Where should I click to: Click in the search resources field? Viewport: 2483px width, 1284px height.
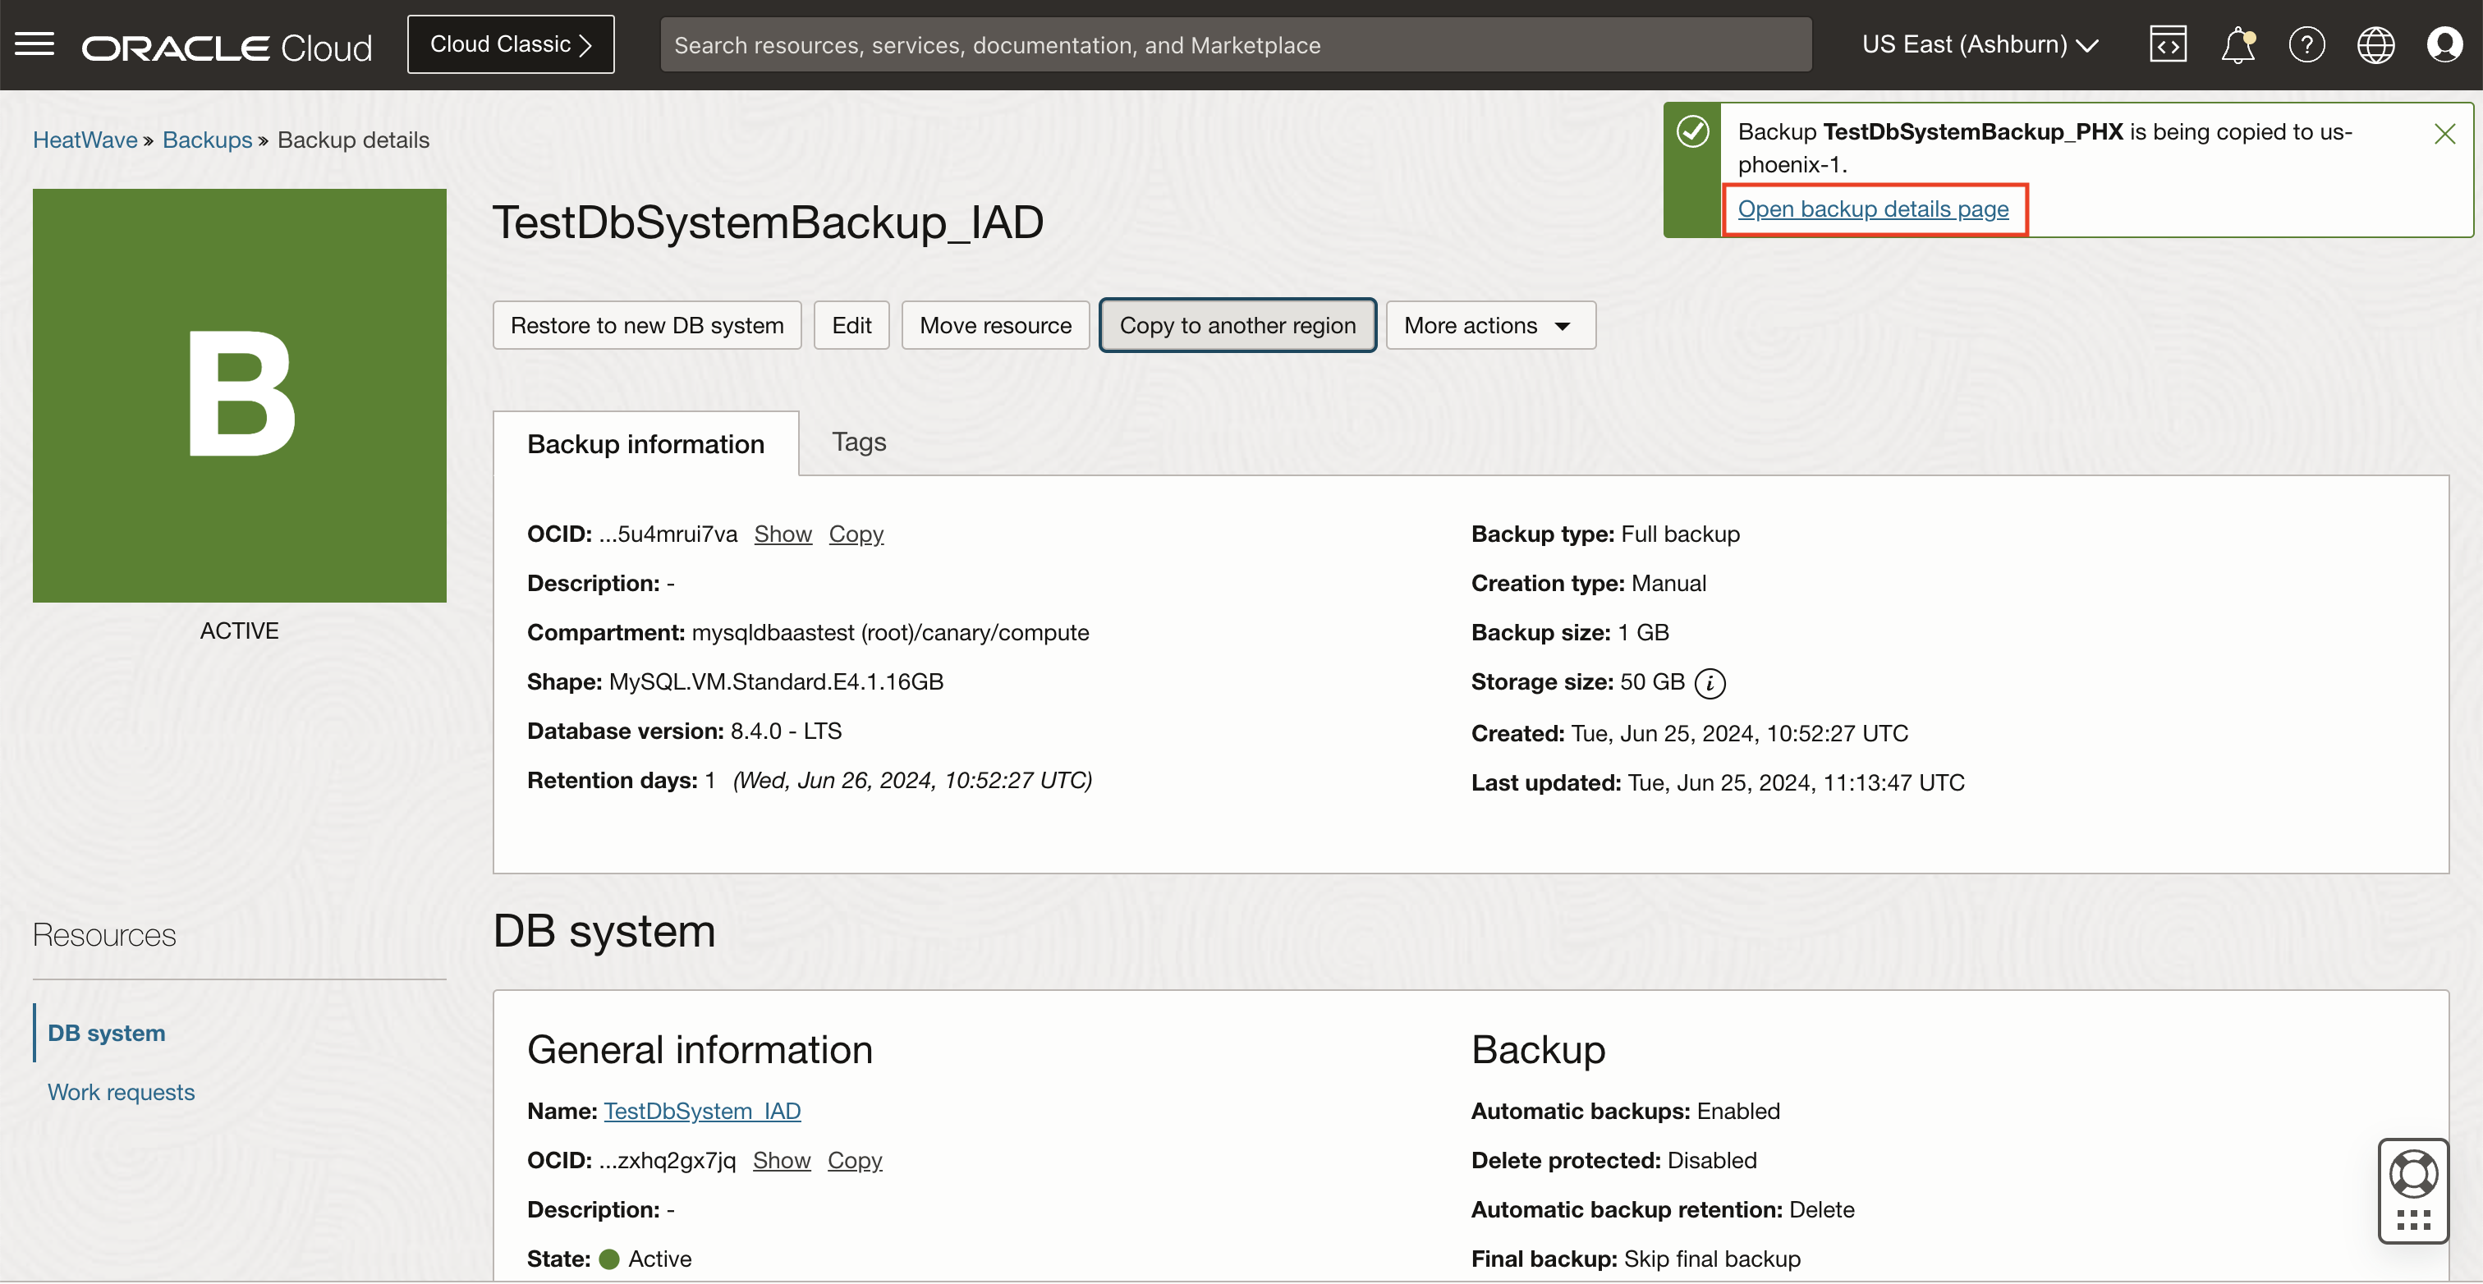tap(1234, 44)
